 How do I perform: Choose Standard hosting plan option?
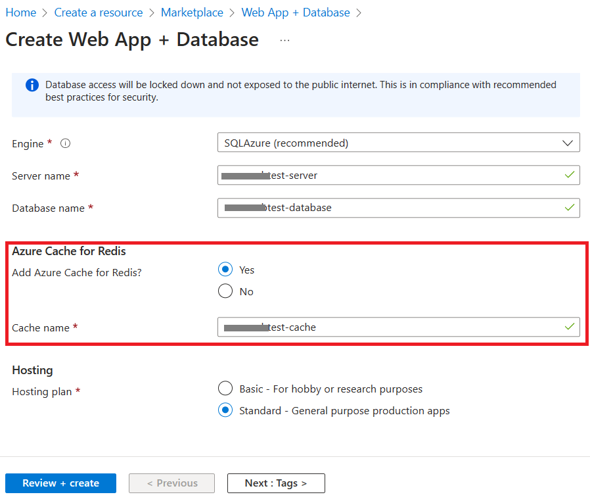coord(225,410)
